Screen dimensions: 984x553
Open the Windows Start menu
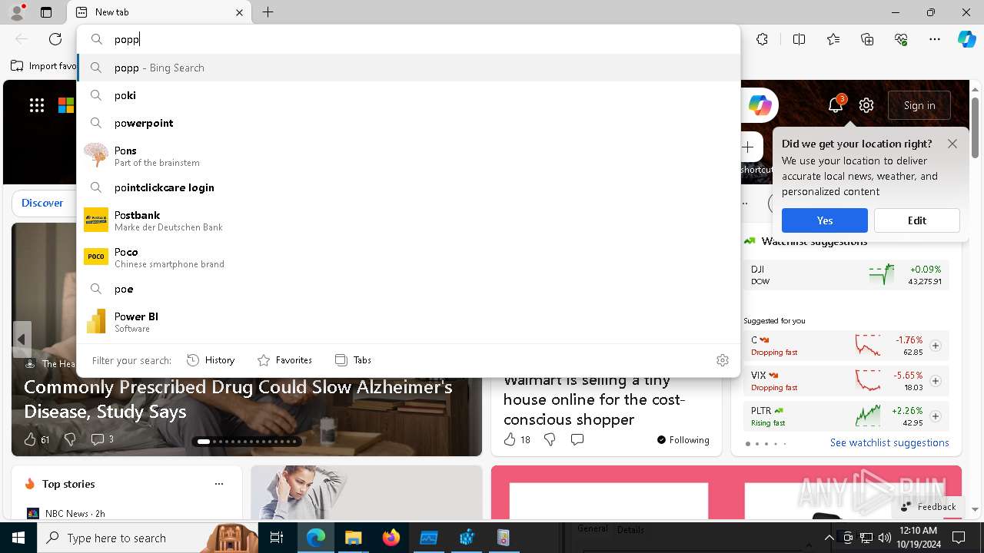pyautogui.click(x=18, y=538)
